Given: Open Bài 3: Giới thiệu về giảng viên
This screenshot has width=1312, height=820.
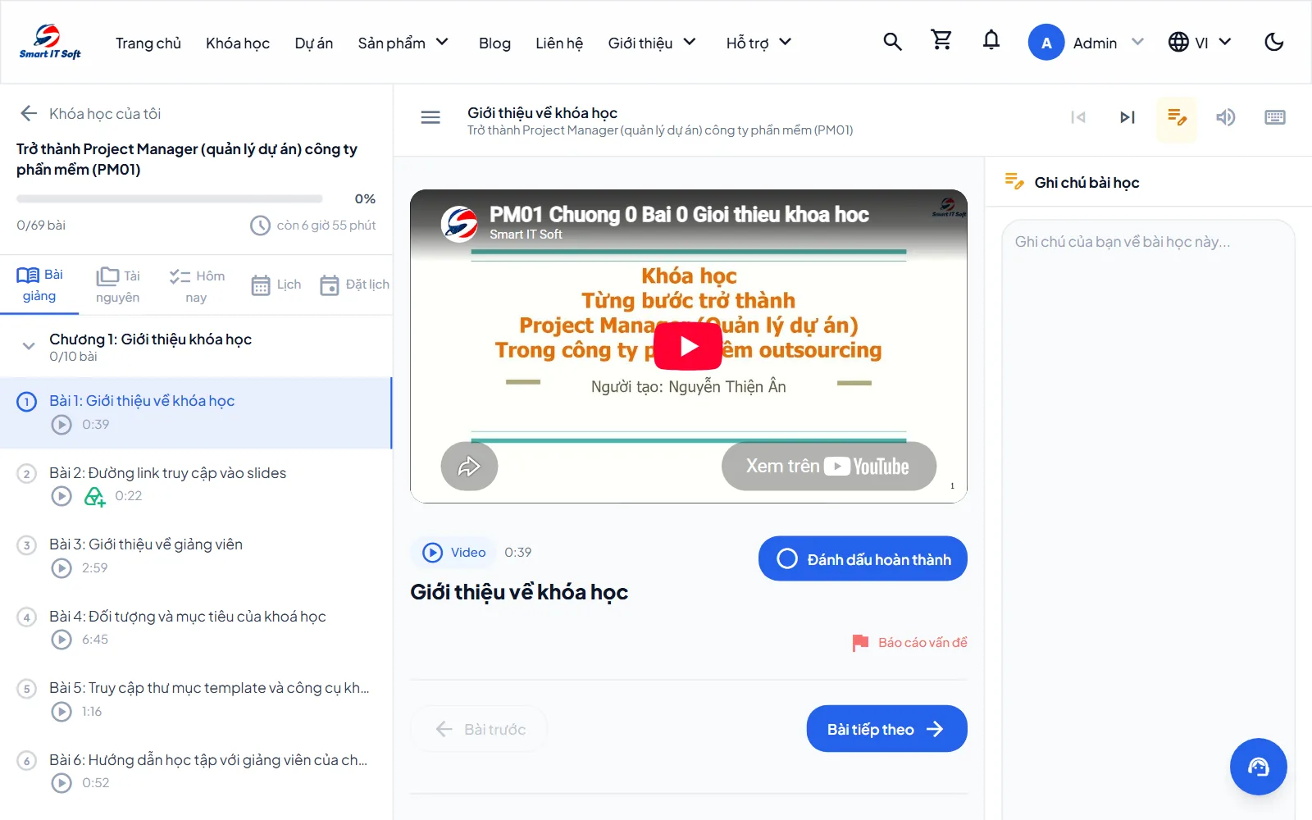Looking at the screenshot, I should point(196,555).
